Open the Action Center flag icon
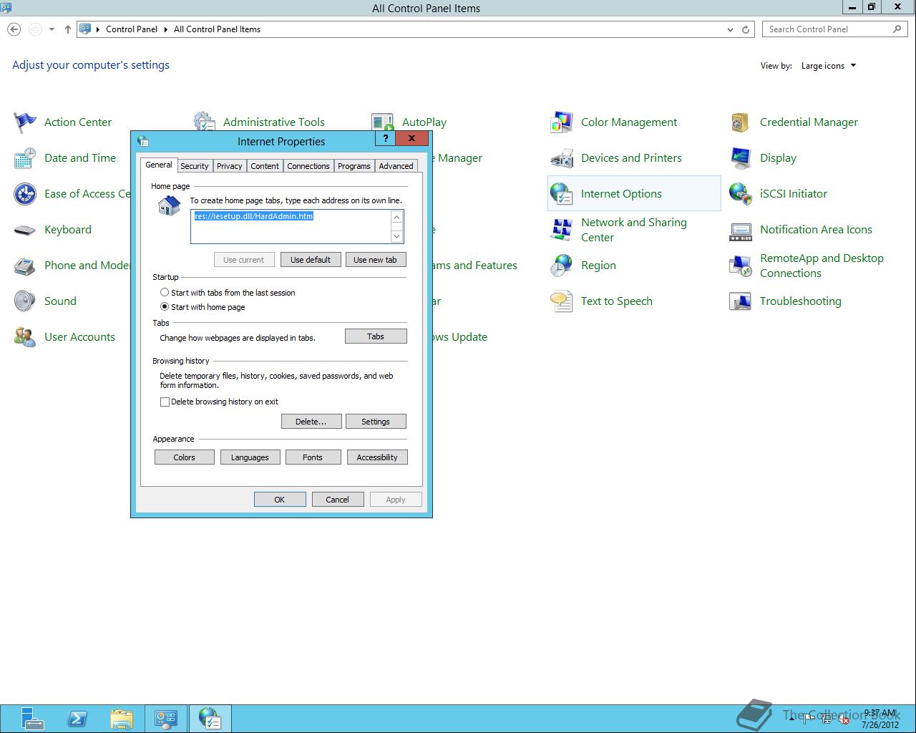The image size is (916, 733). (25, 122)
